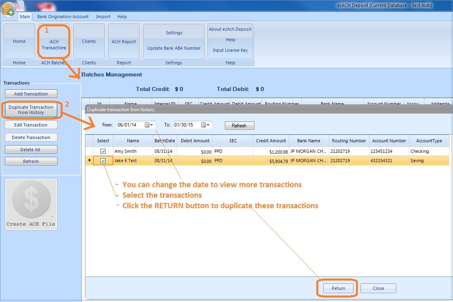453x302 pixels.
Task: Click the Add Transaction button
Action: click(31, 93)
